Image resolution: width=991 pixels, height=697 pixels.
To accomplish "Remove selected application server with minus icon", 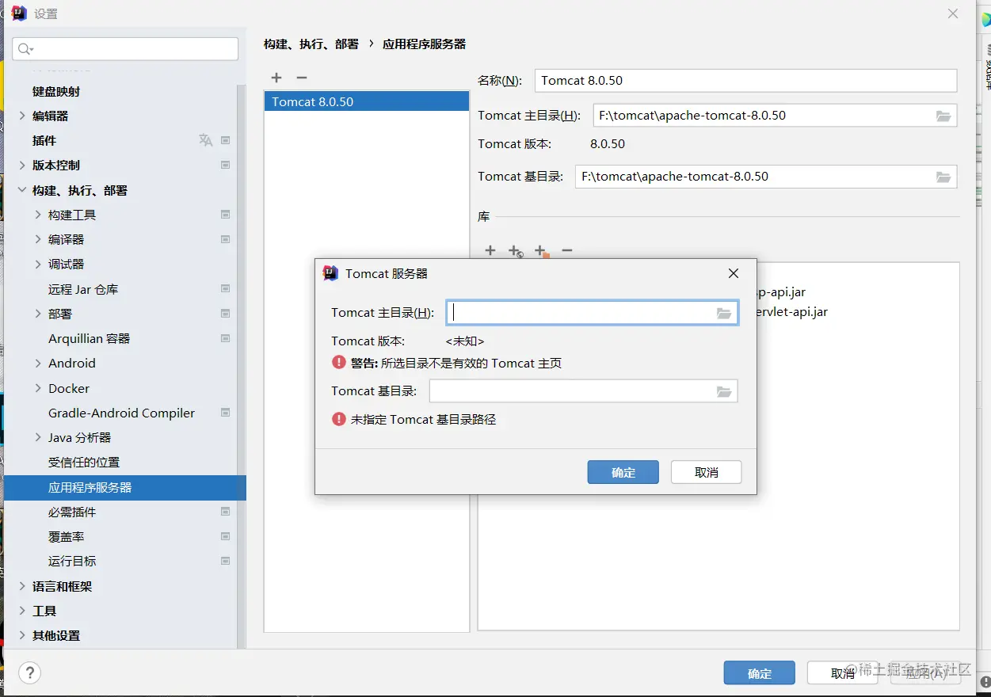I will coord(301,78).
